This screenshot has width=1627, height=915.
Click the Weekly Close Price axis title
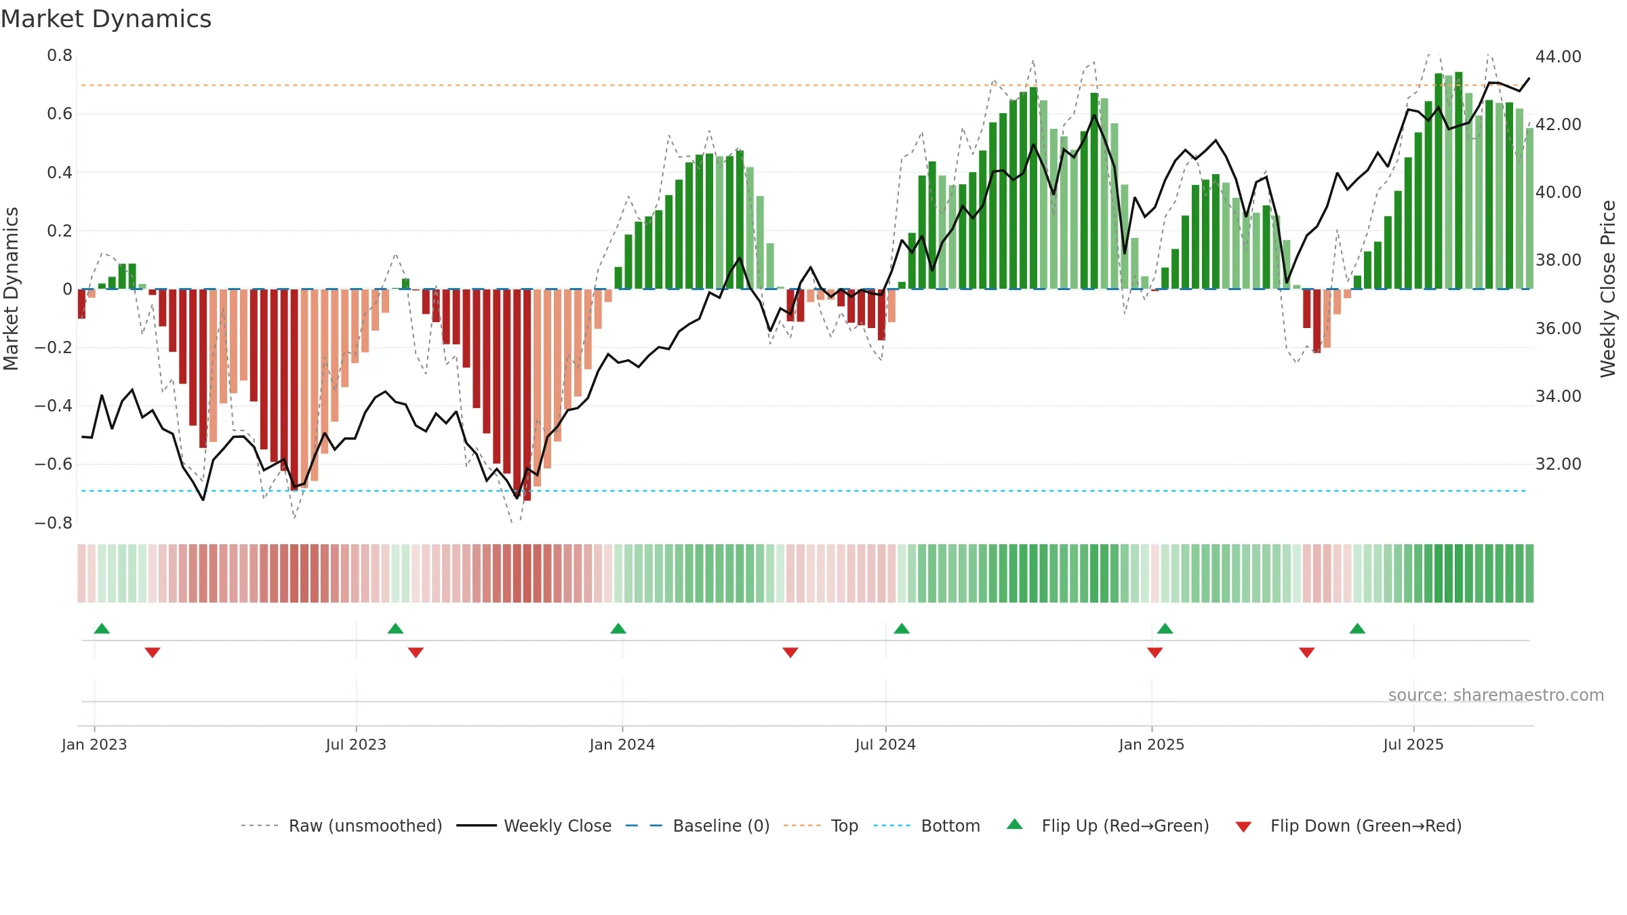click(1608, 289)
